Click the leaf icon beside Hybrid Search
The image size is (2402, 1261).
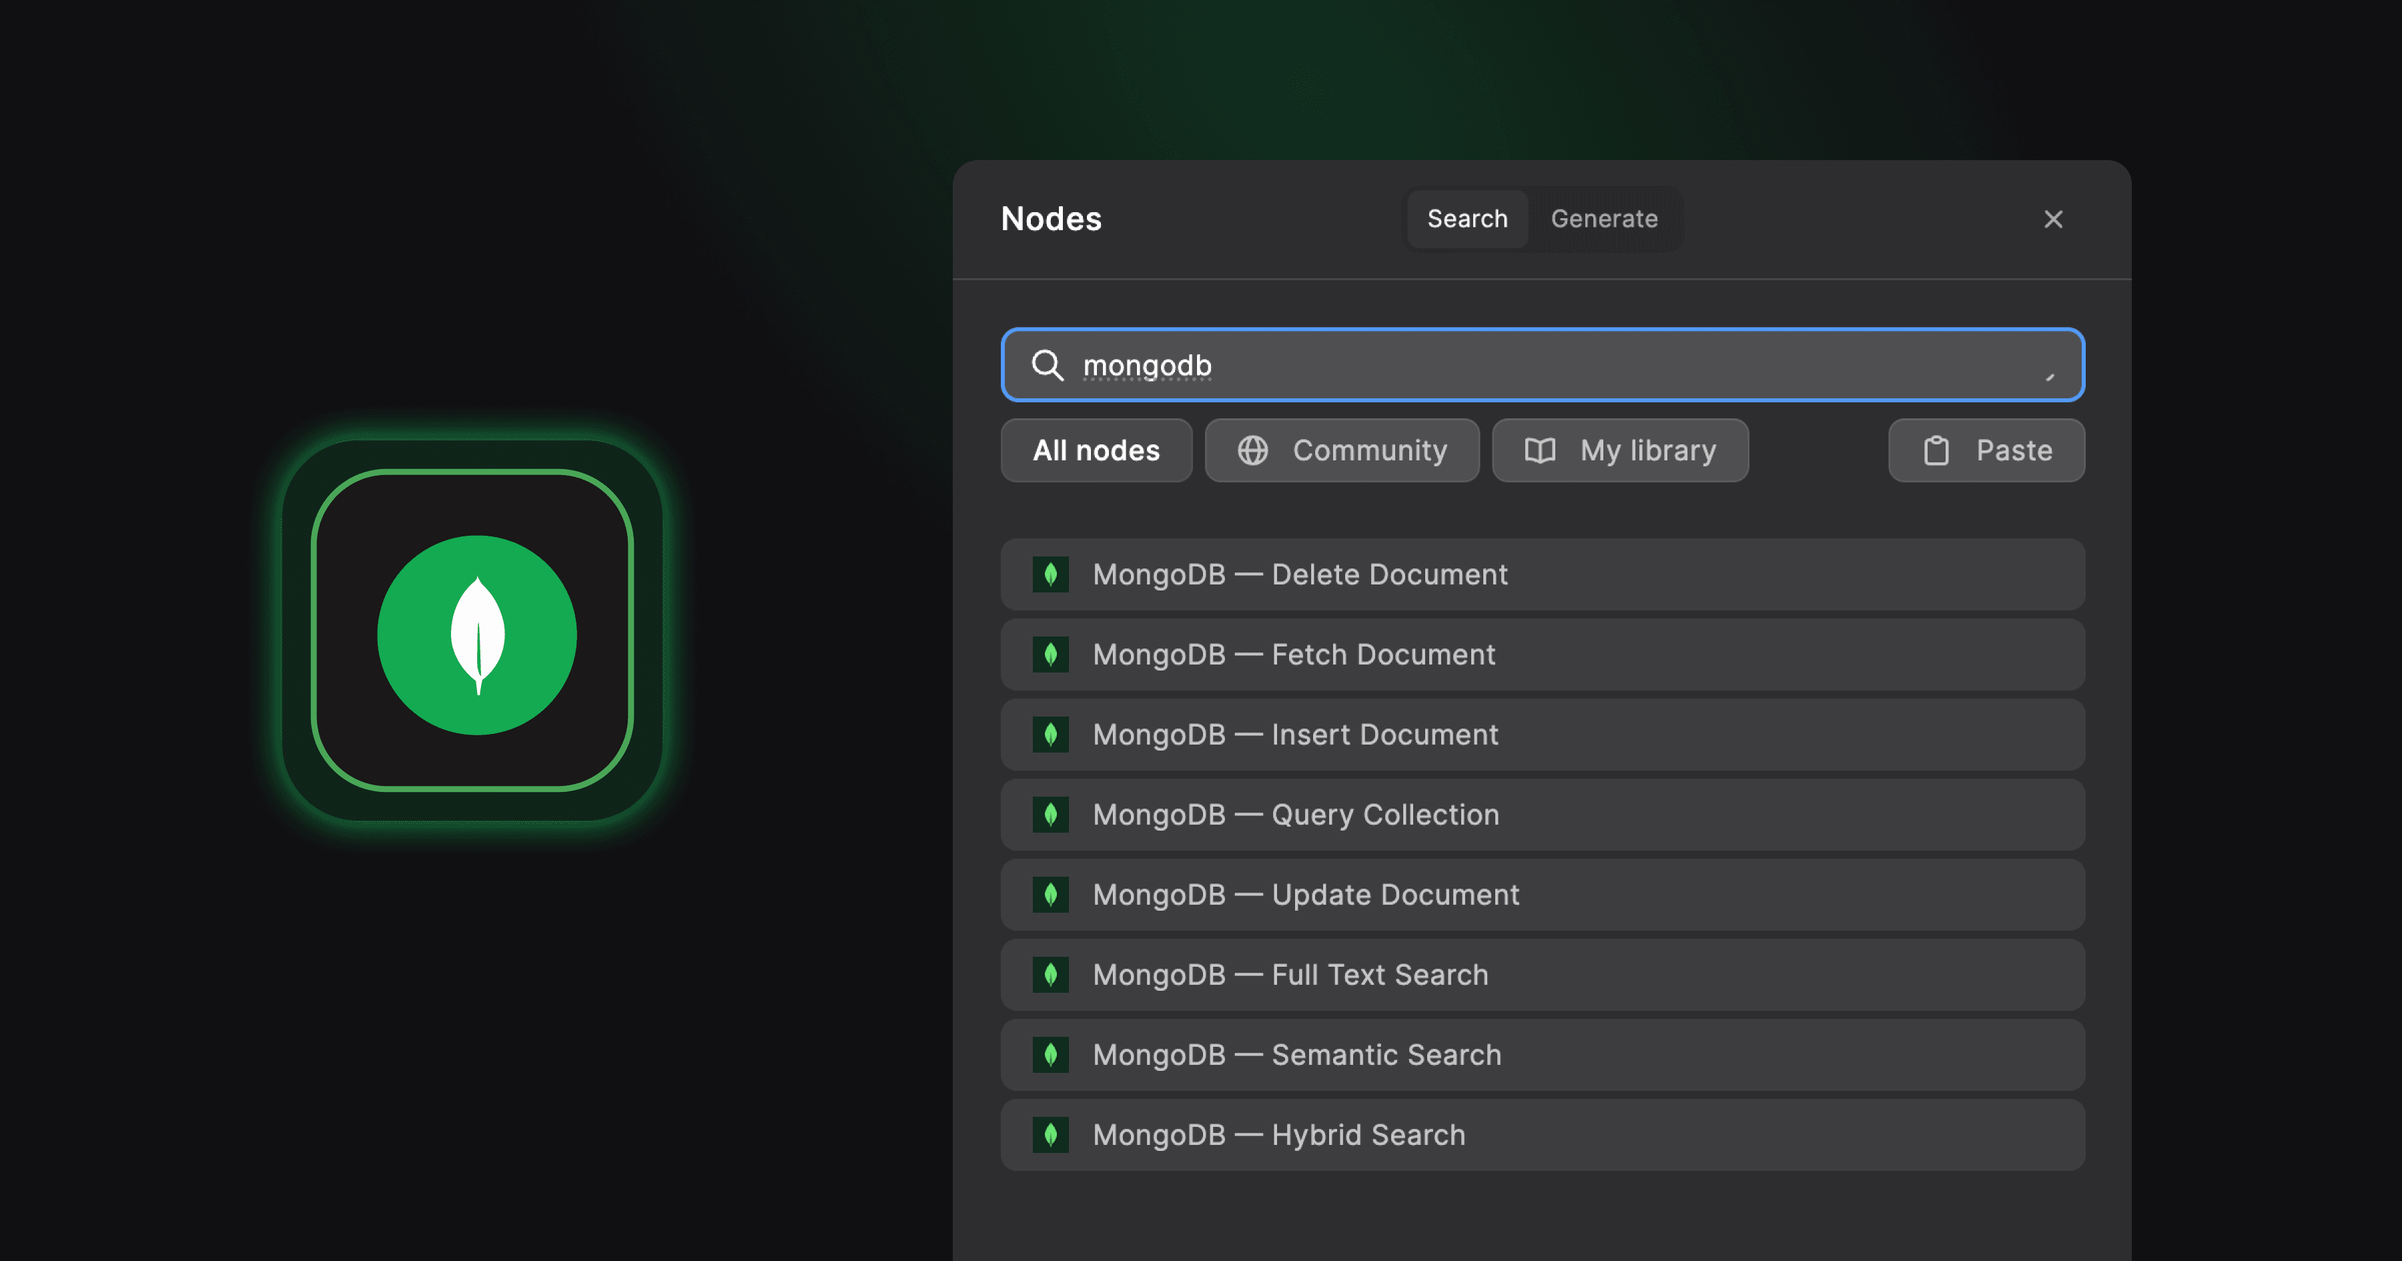[1051, 1135]
